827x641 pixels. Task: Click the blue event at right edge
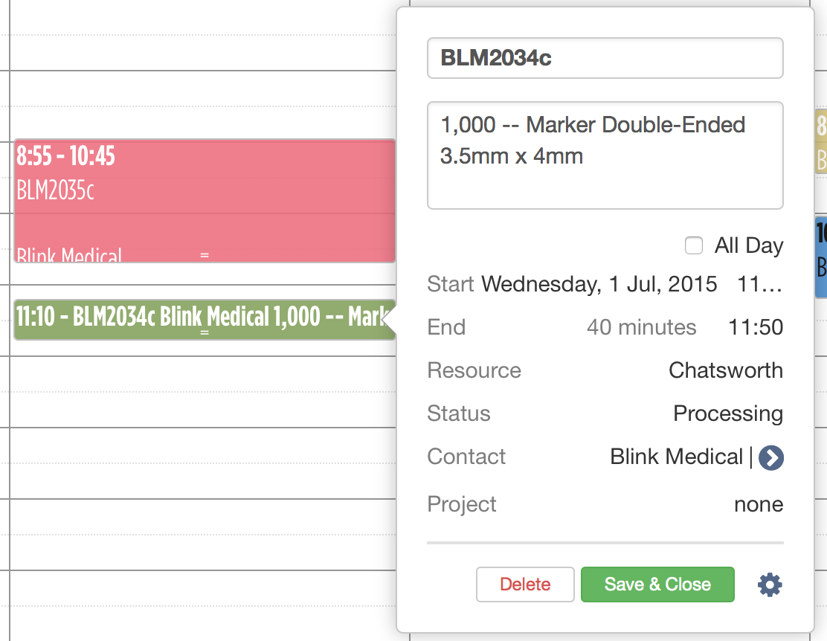[820, 257]
